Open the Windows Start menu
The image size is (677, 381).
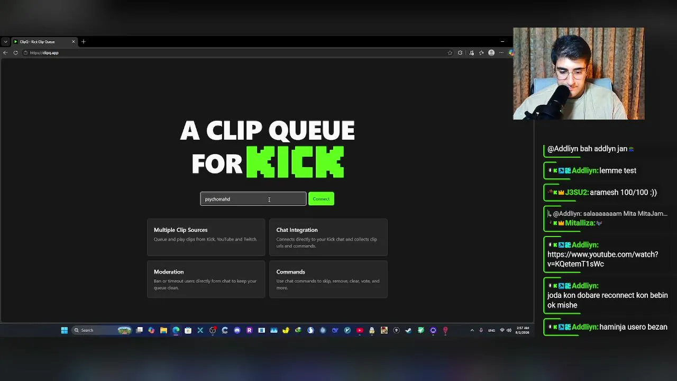[x=64, y=330]
